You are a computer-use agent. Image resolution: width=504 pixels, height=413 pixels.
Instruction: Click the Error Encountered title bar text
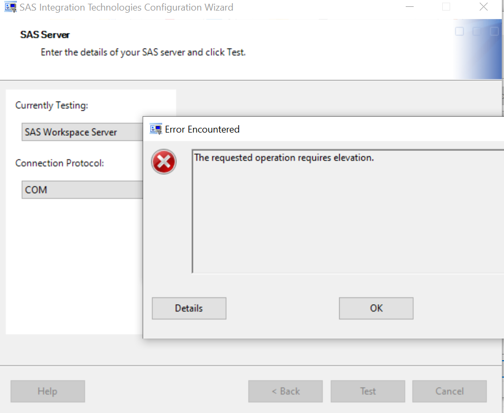202,129
